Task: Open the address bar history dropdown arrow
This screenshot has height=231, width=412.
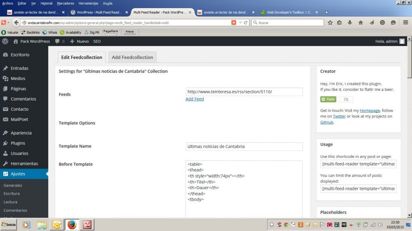Action: [x=240, y=23]
